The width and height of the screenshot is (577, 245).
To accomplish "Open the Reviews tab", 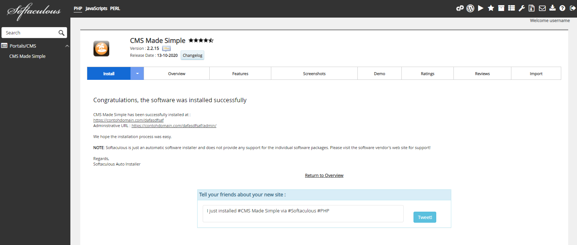I will [x=482, y=73].
